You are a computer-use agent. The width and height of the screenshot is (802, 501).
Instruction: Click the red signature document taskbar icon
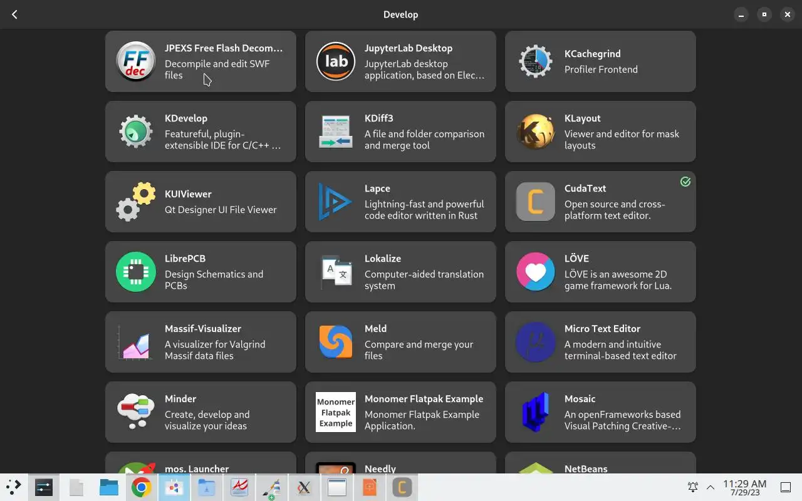(x=239, y=487)
